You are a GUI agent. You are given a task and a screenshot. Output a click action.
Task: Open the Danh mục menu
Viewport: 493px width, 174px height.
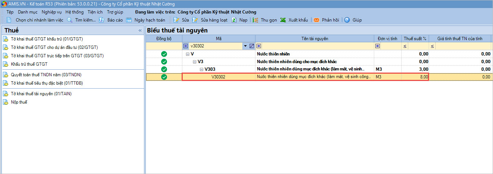28,12
